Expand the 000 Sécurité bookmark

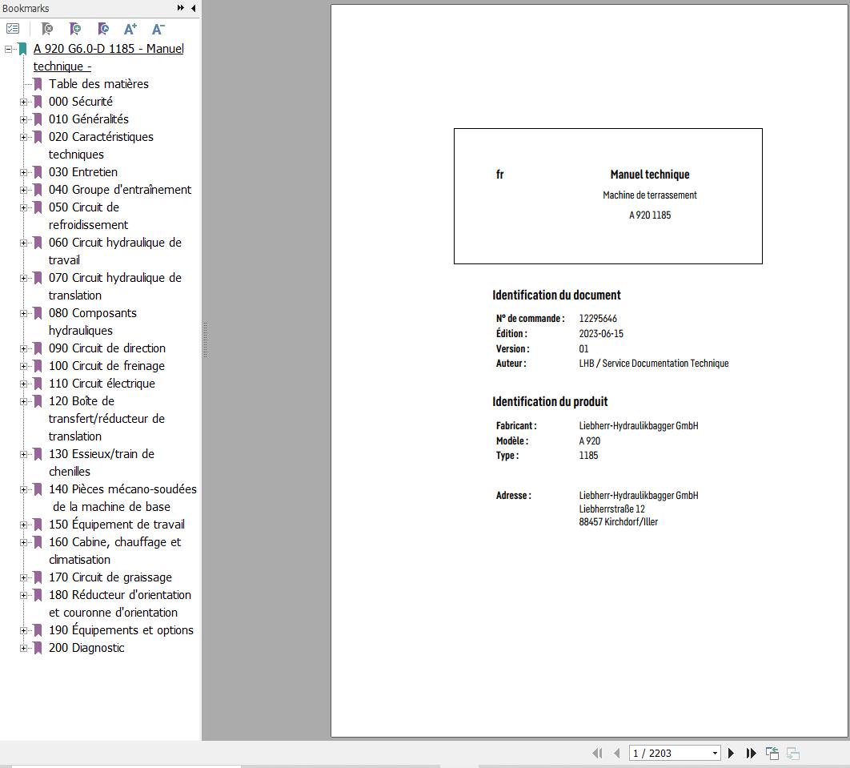coord(23,102)
